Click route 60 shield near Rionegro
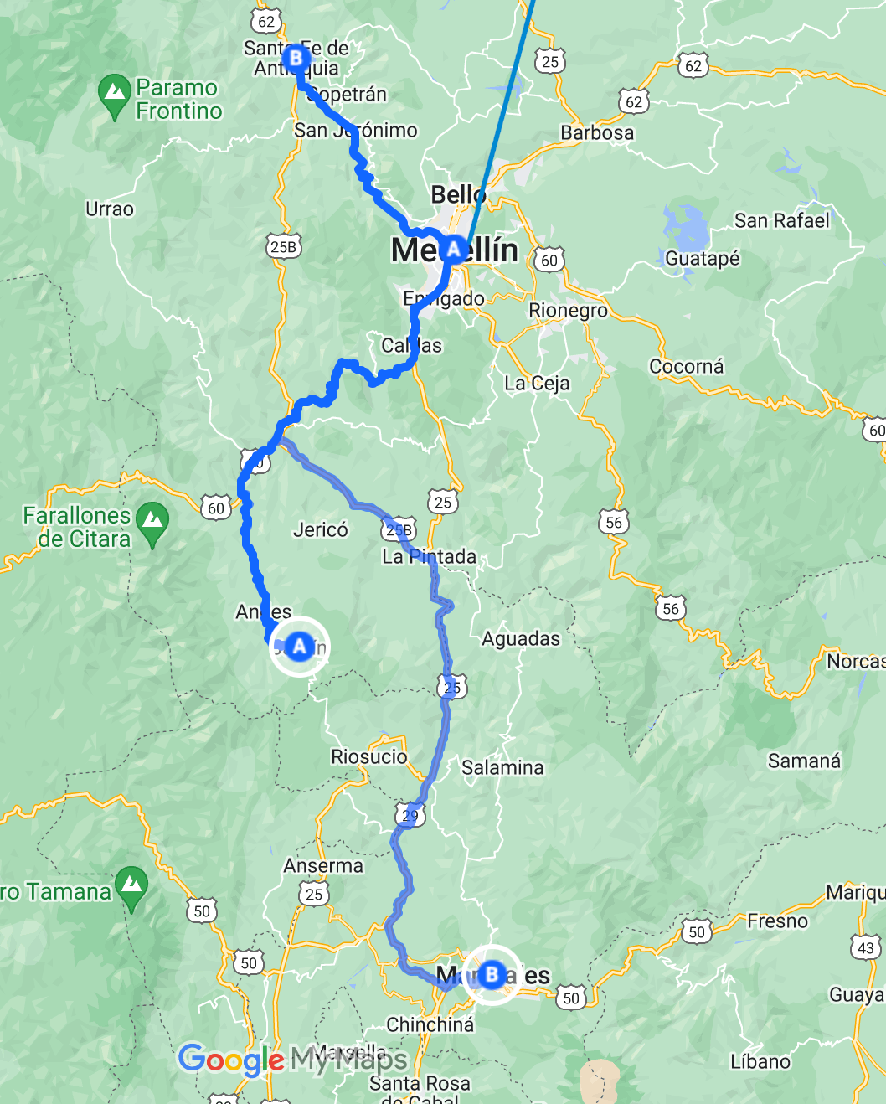 coord(549,260)
